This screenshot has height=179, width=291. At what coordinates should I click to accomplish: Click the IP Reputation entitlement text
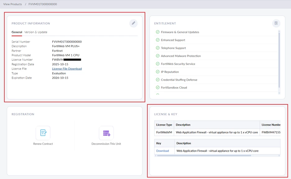[x=170, y=72]
